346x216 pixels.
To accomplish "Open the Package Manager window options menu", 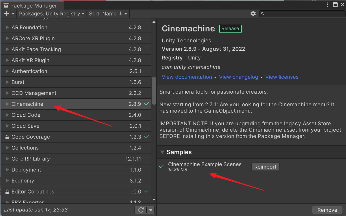I will coord(328,5).
